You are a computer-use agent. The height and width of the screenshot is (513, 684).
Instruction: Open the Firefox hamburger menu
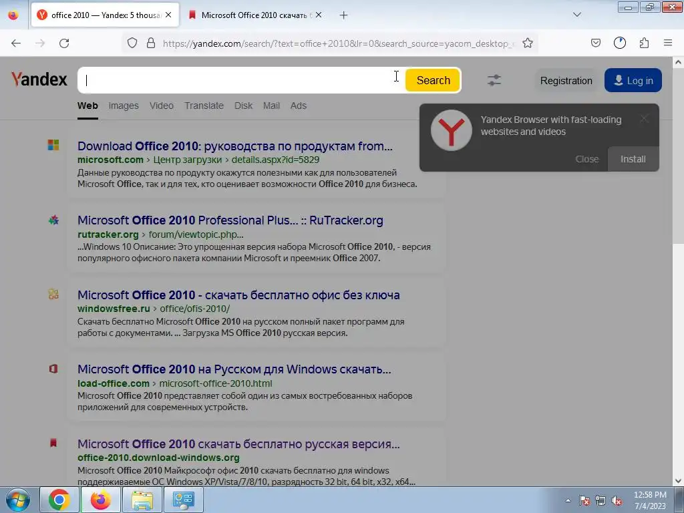point(668,43)
